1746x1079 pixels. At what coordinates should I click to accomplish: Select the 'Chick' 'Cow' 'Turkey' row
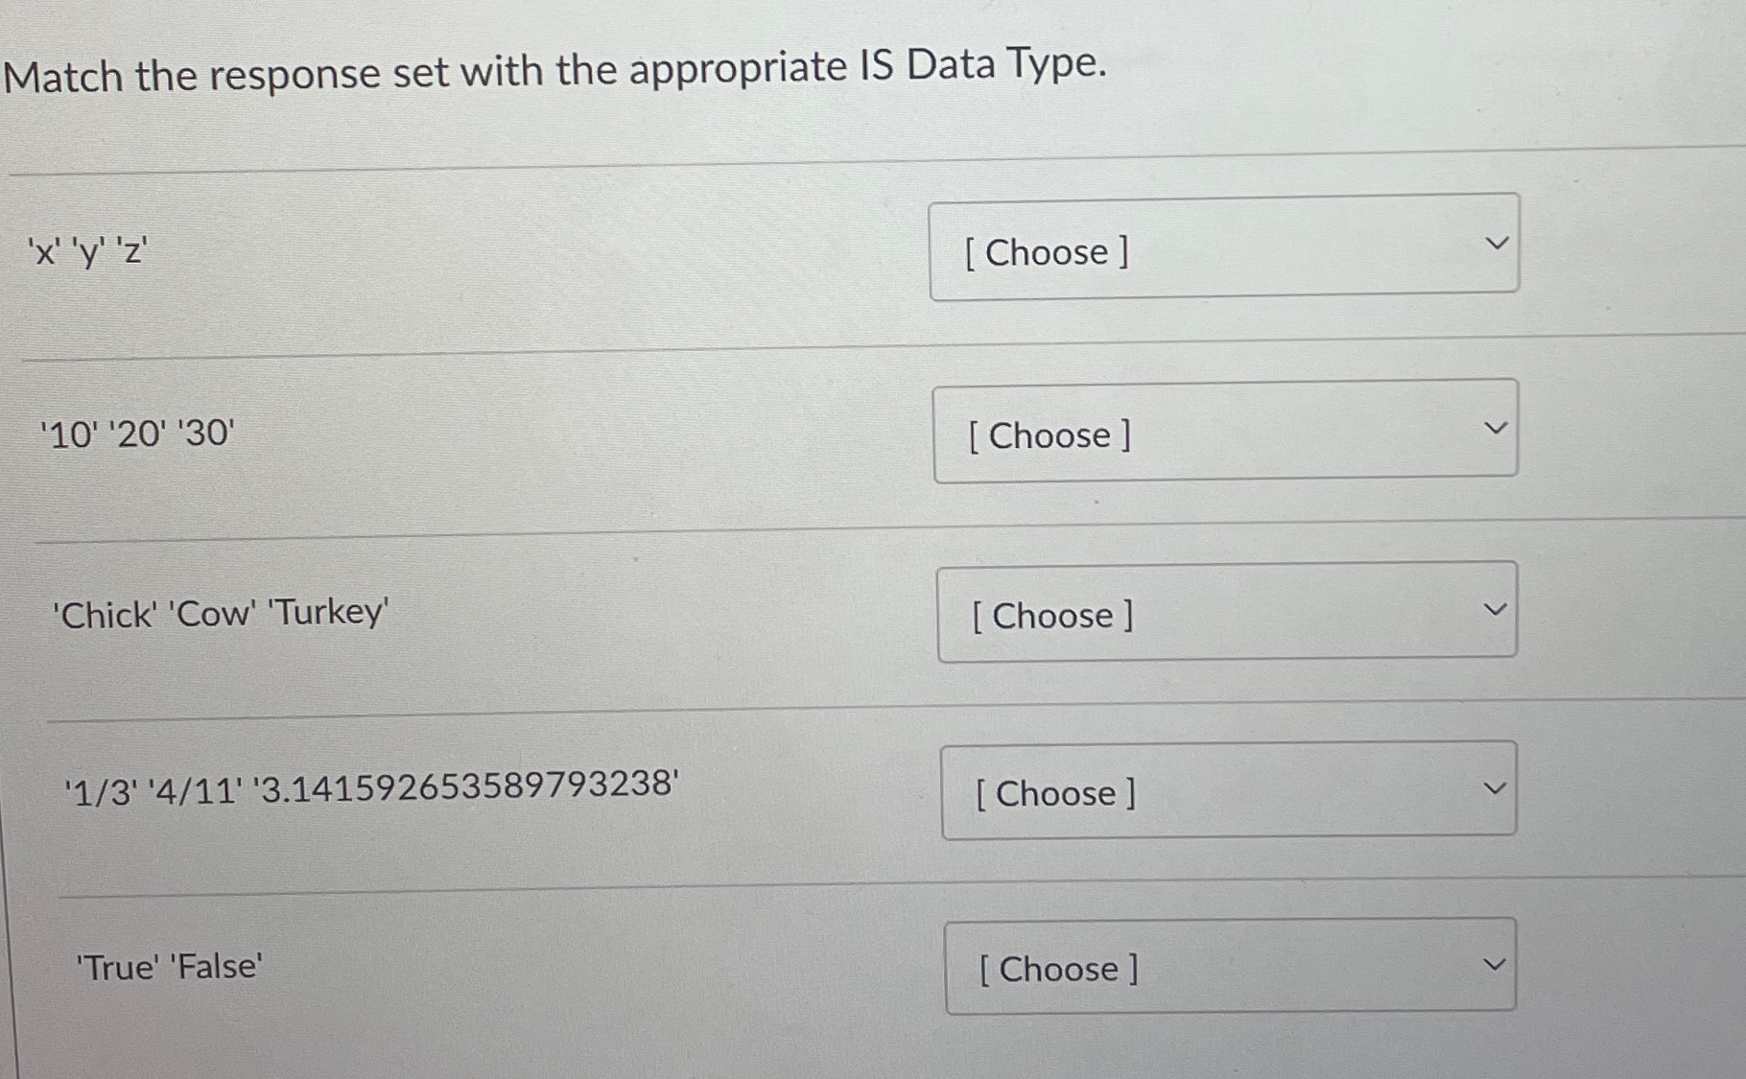pos(222,614)
